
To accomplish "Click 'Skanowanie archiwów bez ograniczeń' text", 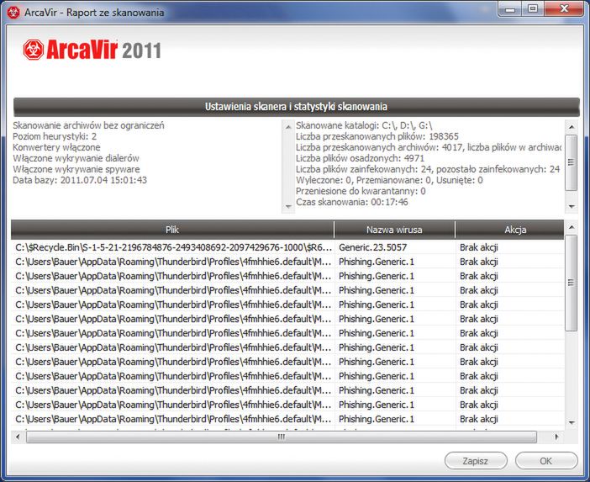I will (88, 125).
